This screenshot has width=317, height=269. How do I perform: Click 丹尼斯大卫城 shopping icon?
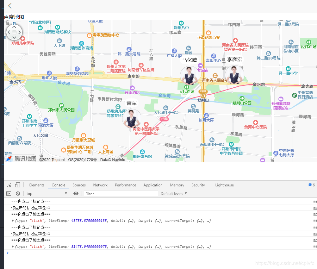tap(84, 135)
